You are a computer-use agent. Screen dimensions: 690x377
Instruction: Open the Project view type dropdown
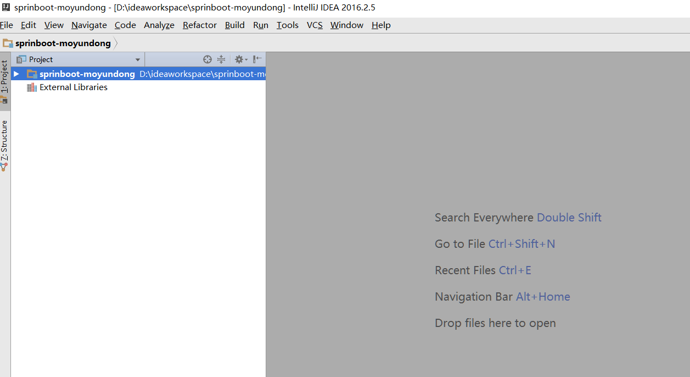138,59
